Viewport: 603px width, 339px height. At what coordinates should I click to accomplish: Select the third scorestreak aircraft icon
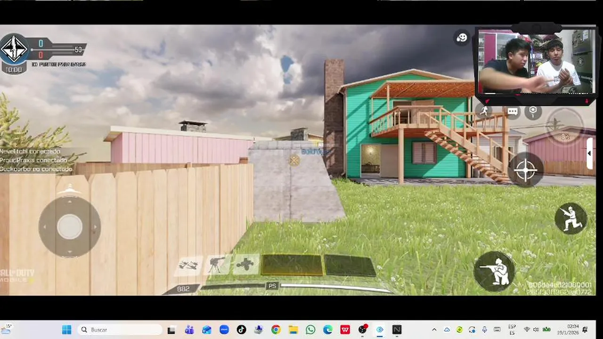(x=245, y=265)
